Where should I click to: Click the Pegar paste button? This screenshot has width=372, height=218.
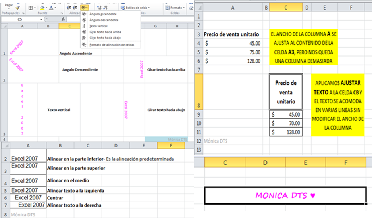tap(9, 5)
